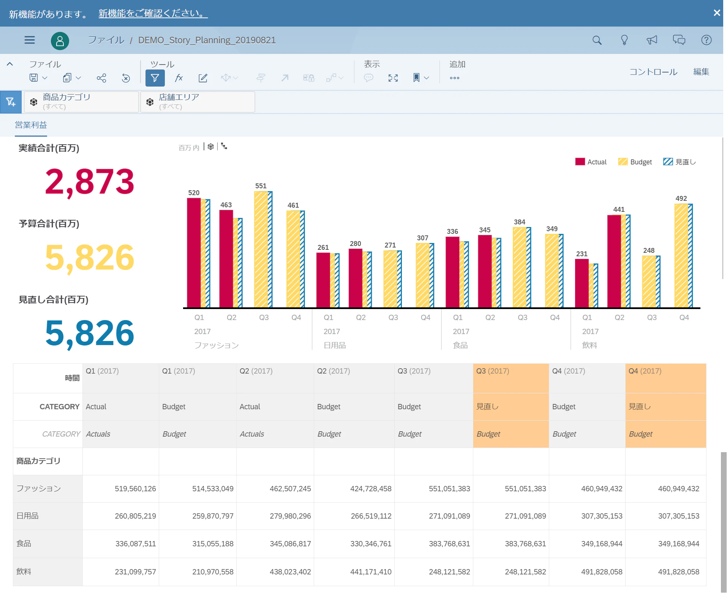Expand the bookmark dropdown
This screenshot has width=727, height=612.
point(427,78)
